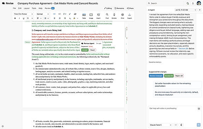This screenshot has width=203, height=129.
Task: Accept the Revise Agent suggestion in popup
Action: 85,50
